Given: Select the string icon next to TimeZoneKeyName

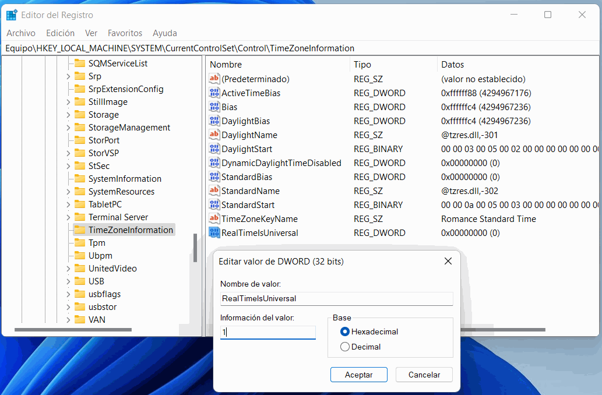Looking at the screenshot, I should click(x=214, y=219).
